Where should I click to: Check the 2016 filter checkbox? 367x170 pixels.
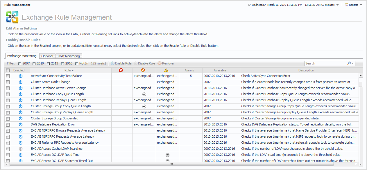[x=62, y=64]
